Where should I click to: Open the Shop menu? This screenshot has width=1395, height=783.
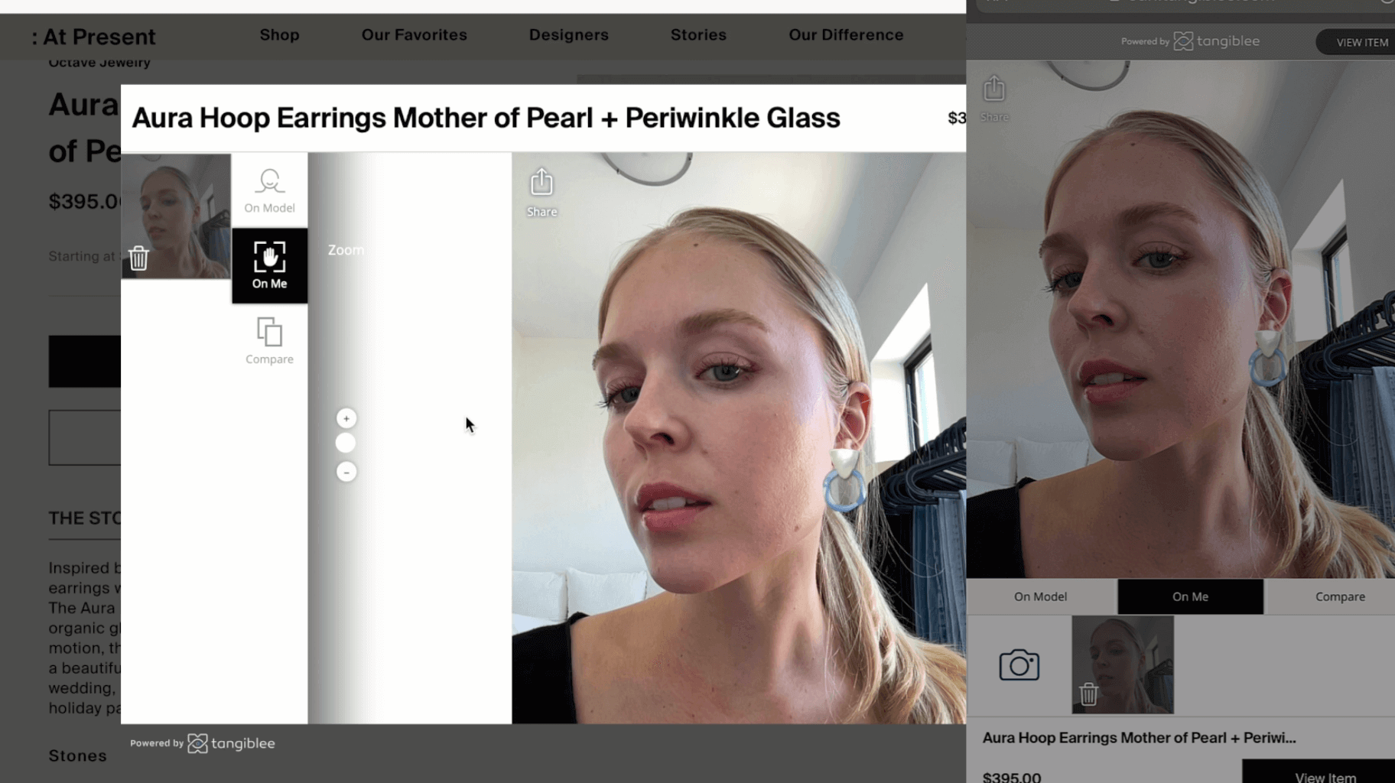click(x=279, y=35)
